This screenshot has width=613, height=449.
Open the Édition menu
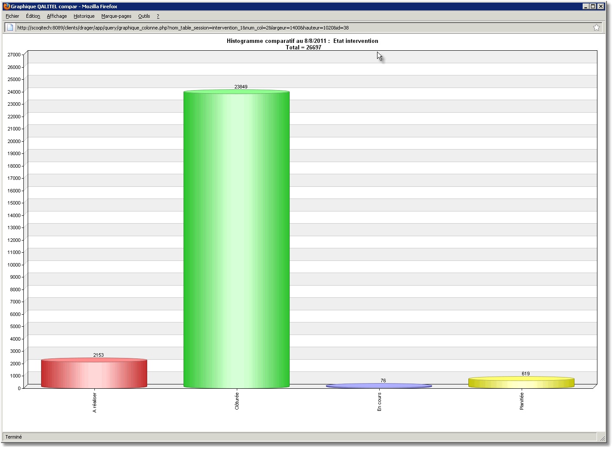(x=33, y=16)
